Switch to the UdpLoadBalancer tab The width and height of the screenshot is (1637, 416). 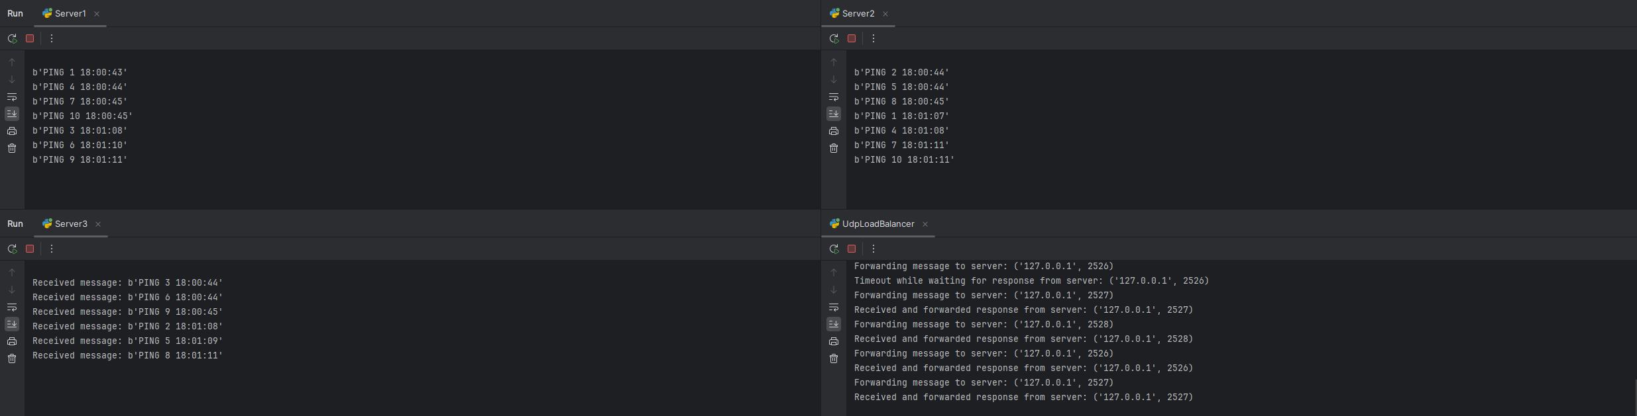click(x=877, y=224)
